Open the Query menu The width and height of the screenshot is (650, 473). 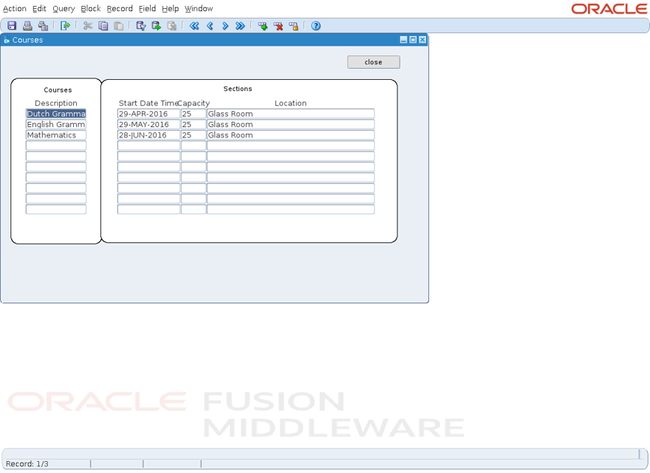[x=64, y=8]
